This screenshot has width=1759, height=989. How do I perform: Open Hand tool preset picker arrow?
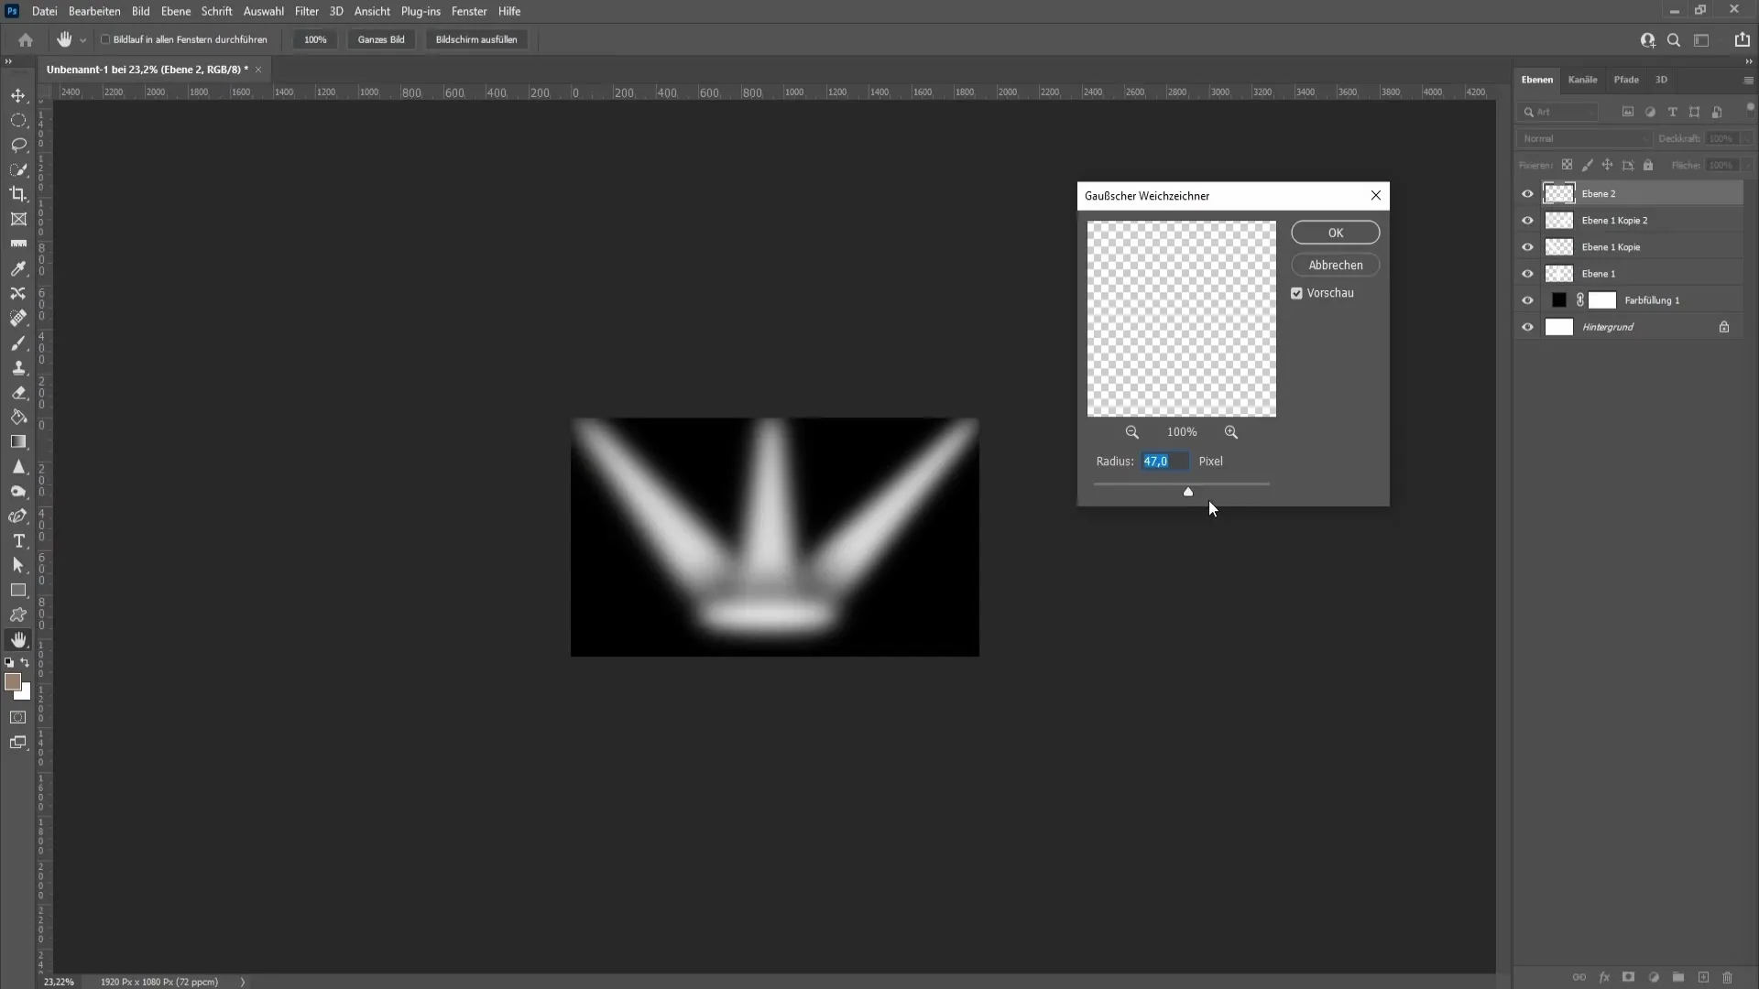(x=82, y=40)
